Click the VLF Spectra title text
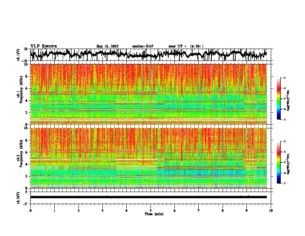This screenshot has height=236, width=305. pyautogui.click(x=44, y=46)
